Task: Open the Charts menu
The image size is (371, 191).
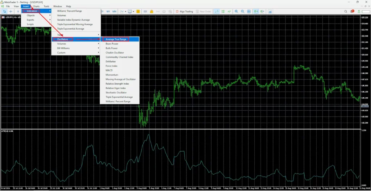Action: (x=36, y=7)
